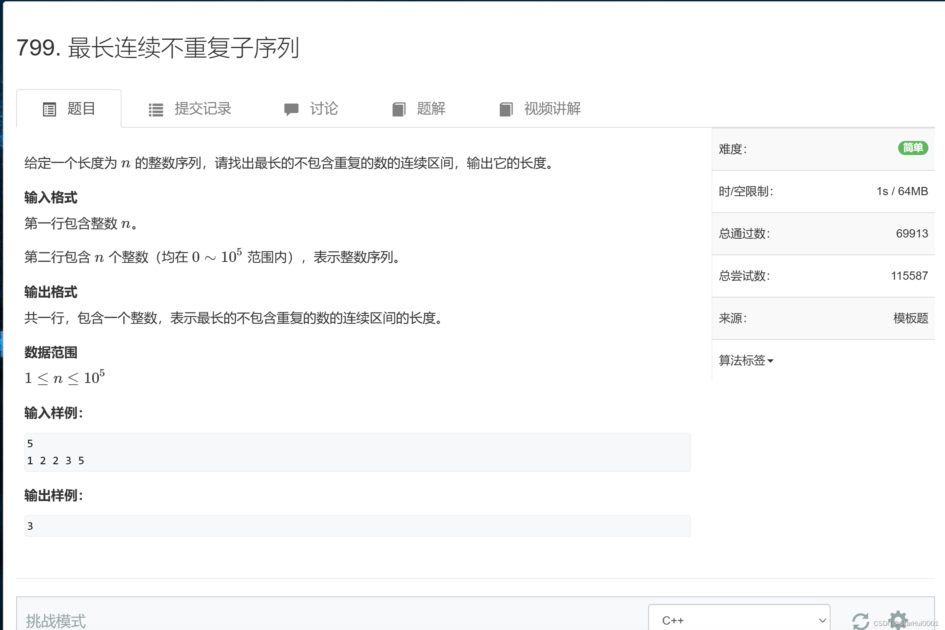The width and height of the screenshot is (945, 630).
Task: Click the 模板题 source link
Action: [910, 318]
